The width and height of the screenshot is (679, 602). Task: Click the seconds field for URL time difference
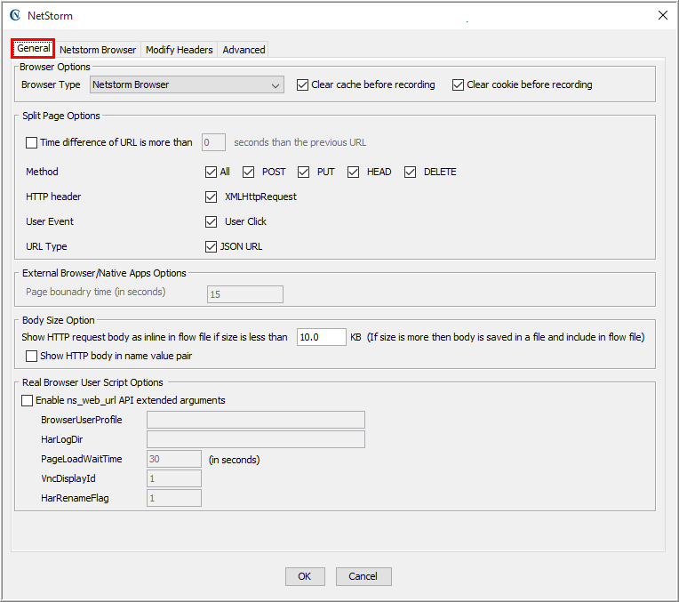(213, 142)
